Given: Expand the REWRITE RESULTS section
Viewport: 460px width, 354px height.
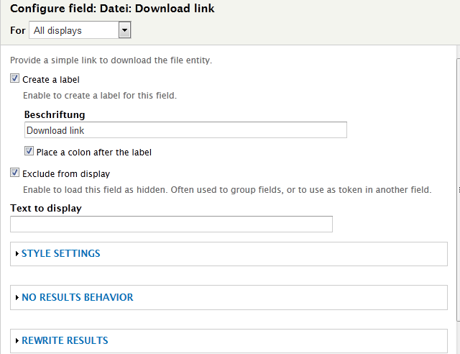Looking at the screenshot, I should pyautogui.click(x=65, y=341).
